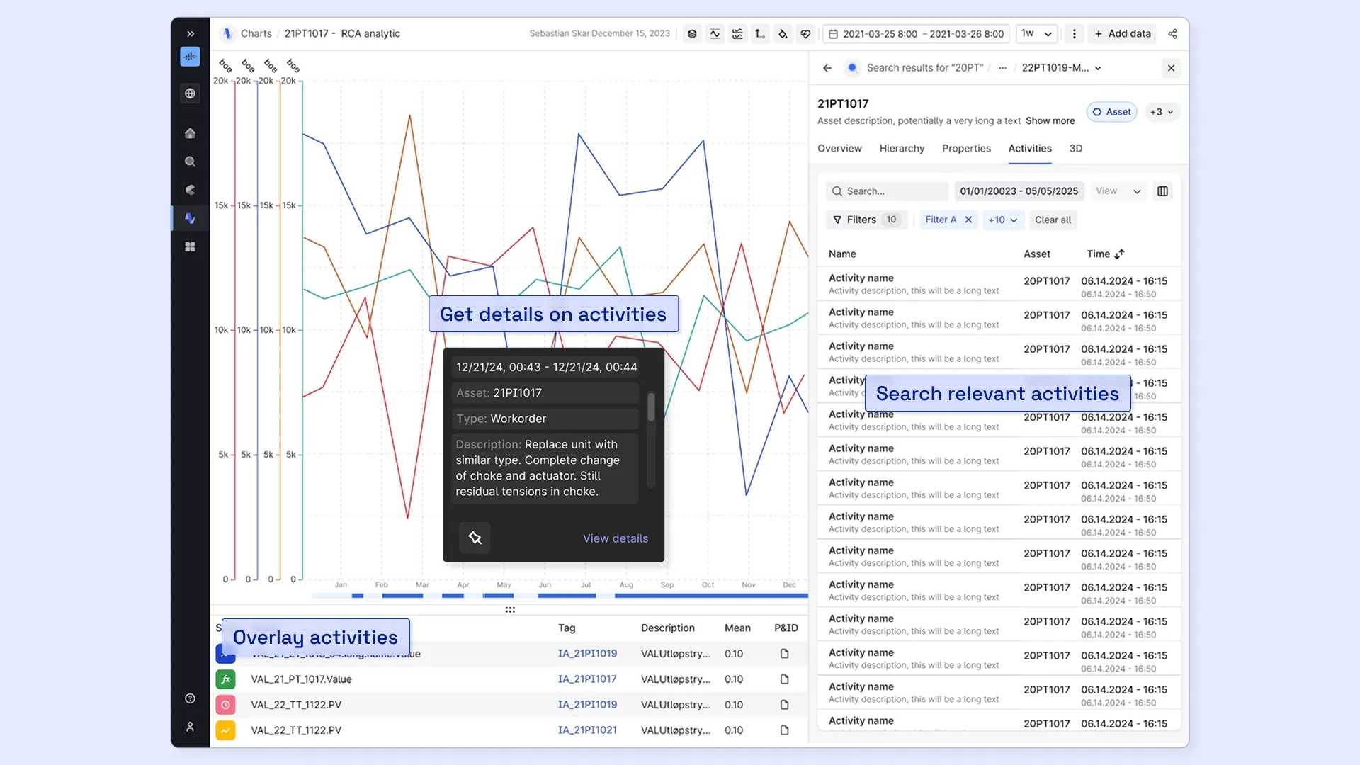Open the sidebar search magnifier icon
Viewport: 1360px width, 765px height.
[190, 161]
